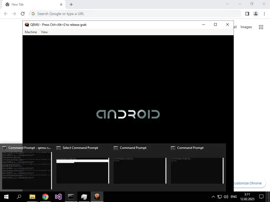Open File Explorer from the taskbar

32,197
